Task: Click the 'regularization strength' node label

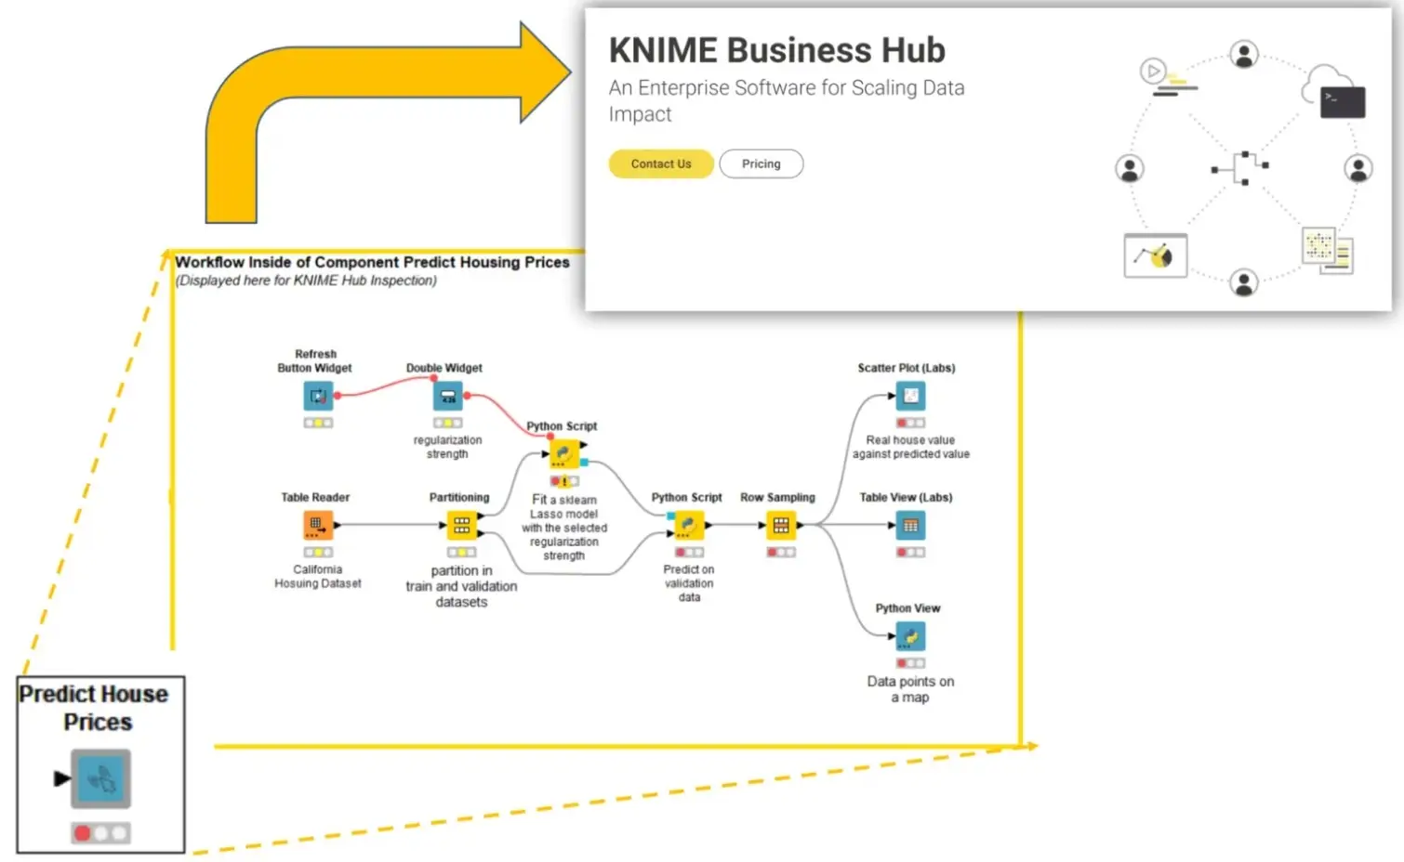Action: 447,447
